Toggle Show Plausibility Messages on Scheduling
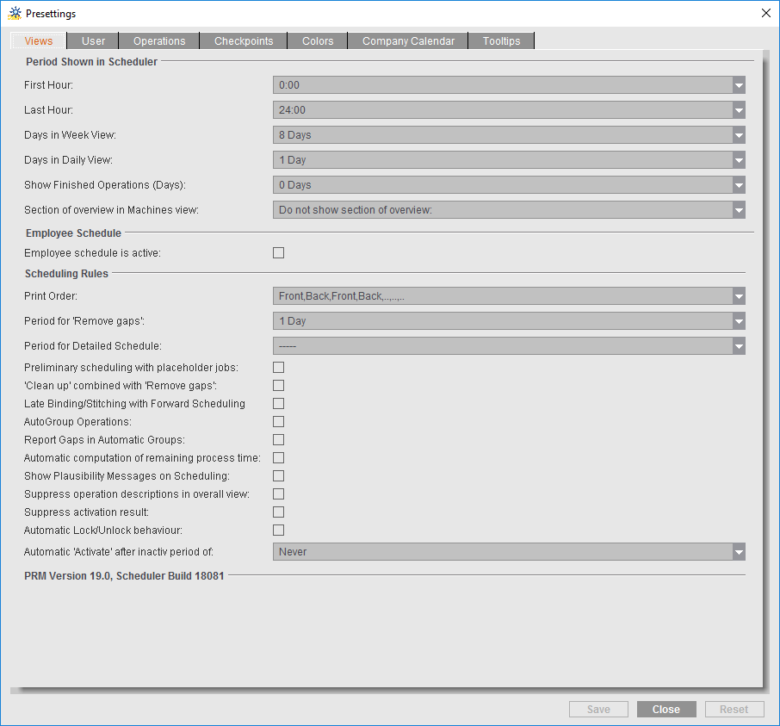This screenshot has height=726, width=780. (x=279, y=475)
